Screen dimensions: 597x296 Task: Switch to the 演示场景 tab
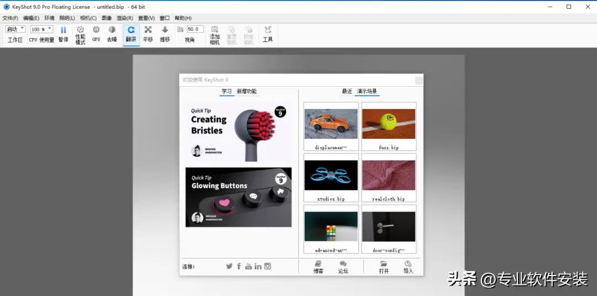click(367, 91)
